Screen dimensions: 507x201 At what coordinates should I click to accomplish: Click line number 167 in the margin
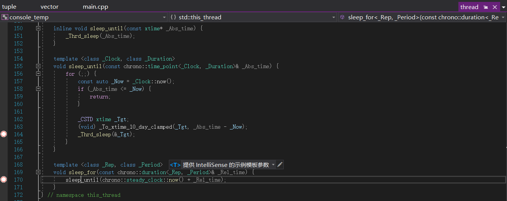point(18,157)
